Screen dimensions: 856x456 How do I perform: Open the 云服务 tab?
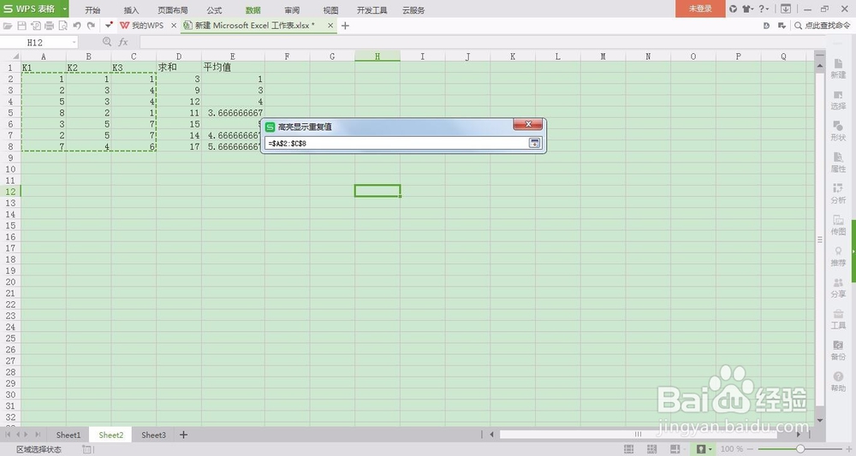[413, 9]
